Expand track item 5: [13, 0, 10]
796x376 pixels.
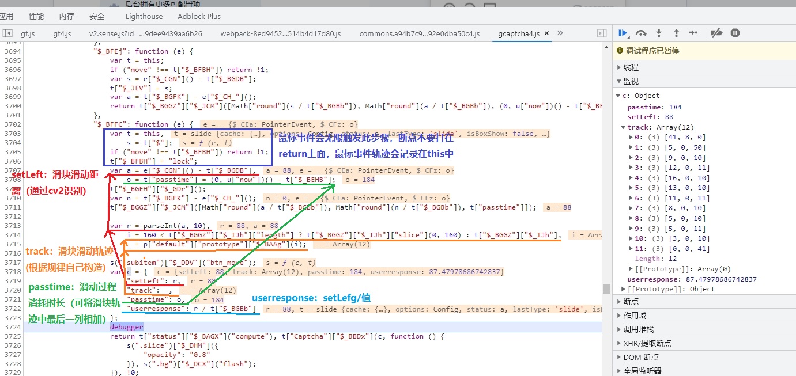pos(631,188)
